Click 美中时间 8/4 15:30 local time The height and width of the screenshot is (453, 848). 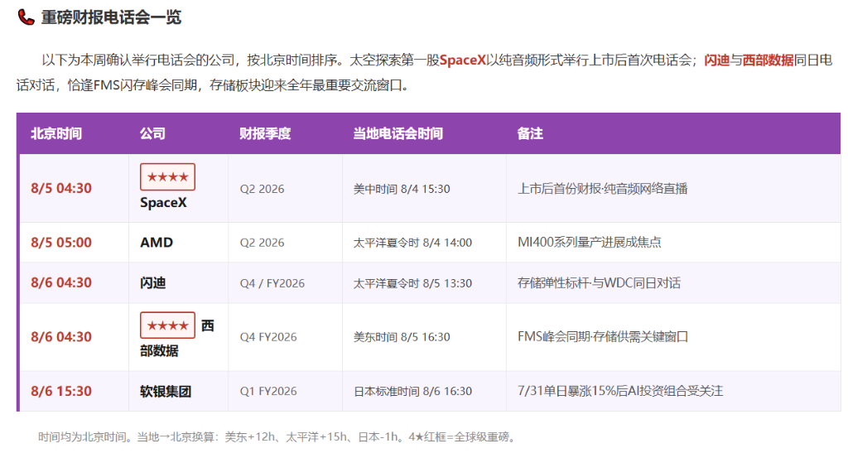(x=402, y=189)
